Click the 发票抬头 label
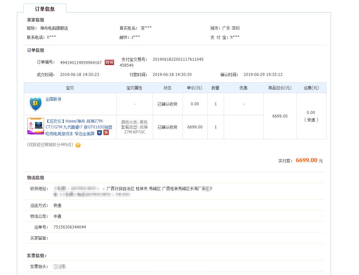This screenshot has height=275, width=359. 39,266
